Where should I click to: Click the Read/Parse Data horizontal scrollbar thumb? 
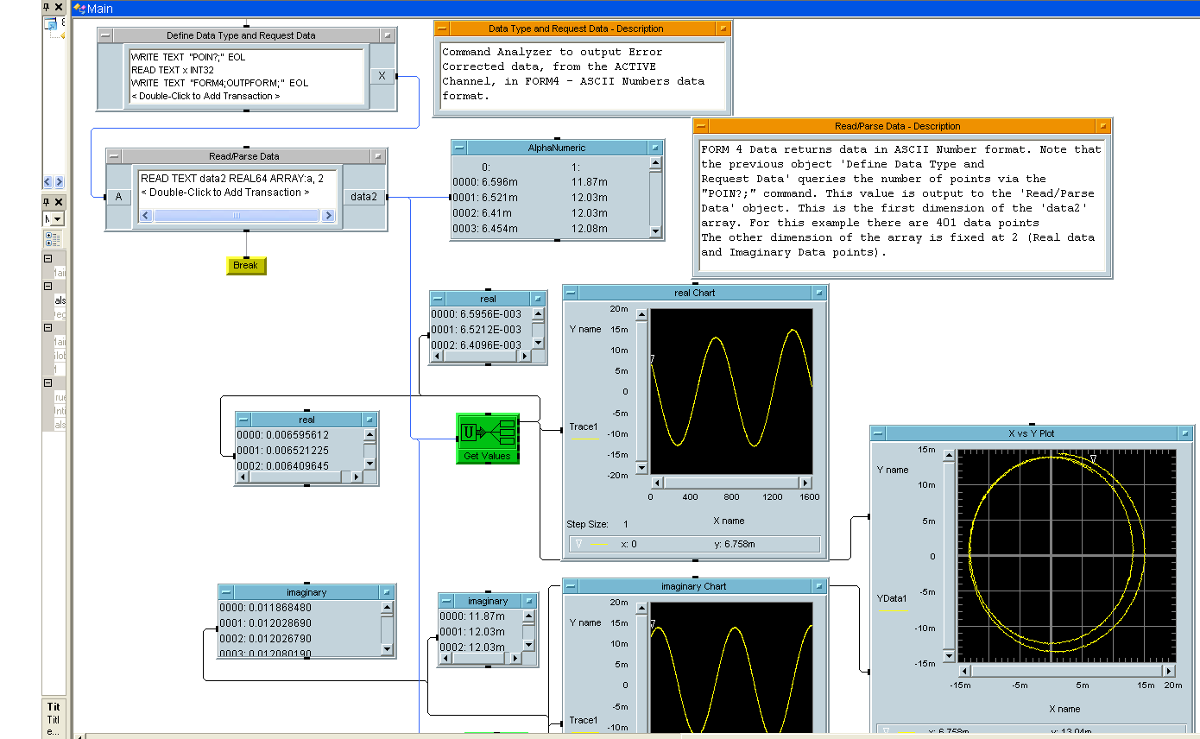point(236,216)
